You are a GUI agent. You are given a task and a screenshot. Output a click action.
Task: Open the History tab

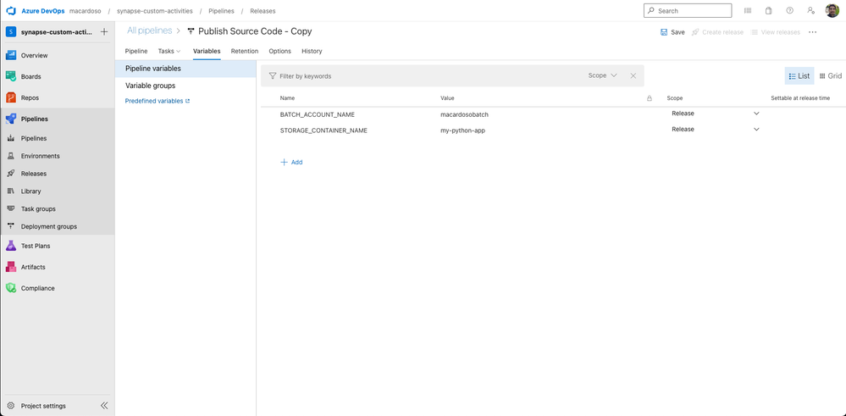(312, 51)
